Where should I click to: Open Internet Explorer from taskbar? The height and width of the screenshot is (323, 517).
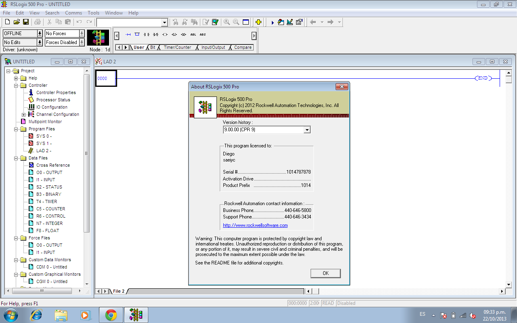(x=36, y=315)
